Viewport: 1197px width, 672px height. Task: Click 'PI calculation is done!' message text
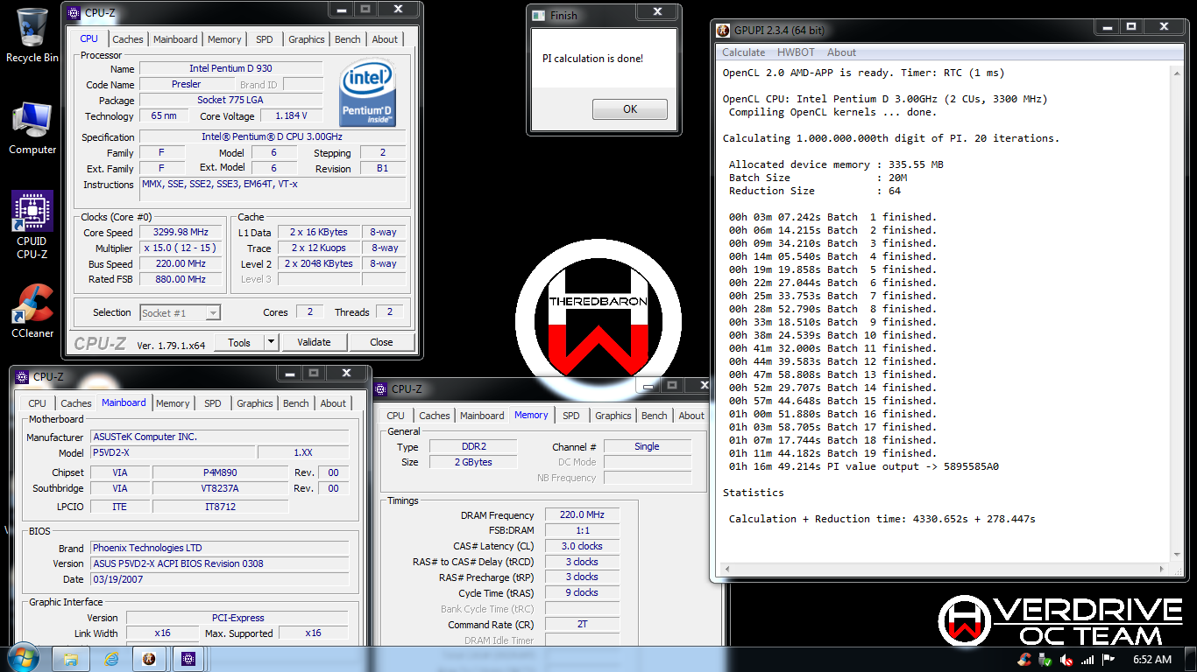tap(593, 59)
